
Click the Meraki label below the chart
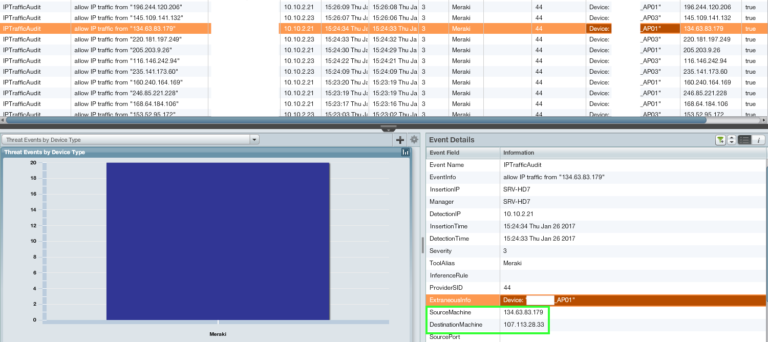pyautogui.click(x=218, y=334)
